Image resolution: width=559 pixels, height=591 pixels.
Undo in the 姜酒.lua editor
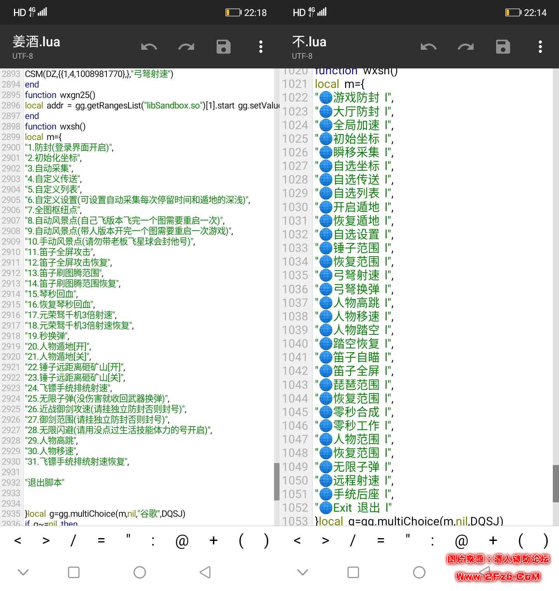pyautogui.click(x=149, y=47)
